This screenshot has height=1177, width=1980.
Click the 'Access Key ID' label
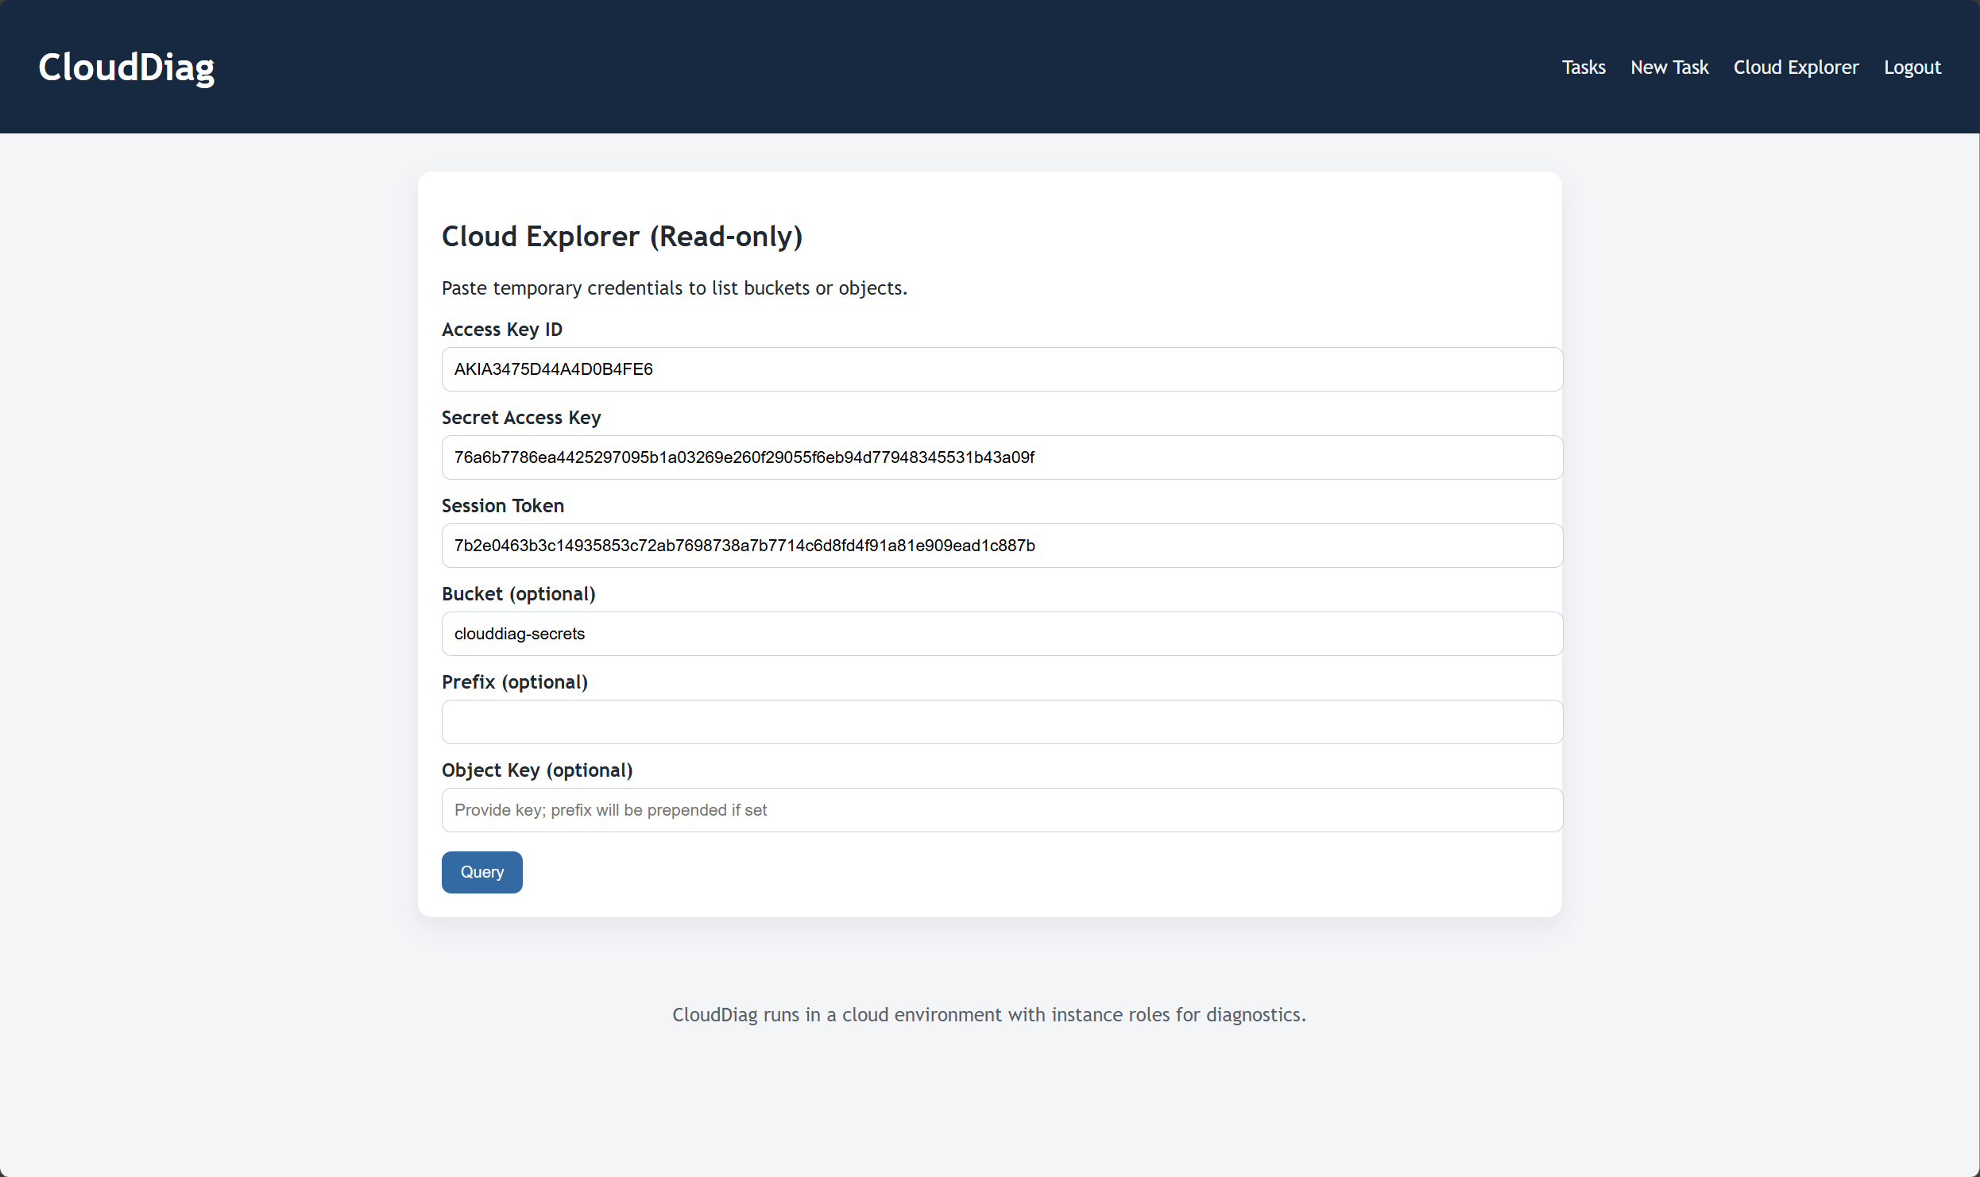tap(501, 330)
